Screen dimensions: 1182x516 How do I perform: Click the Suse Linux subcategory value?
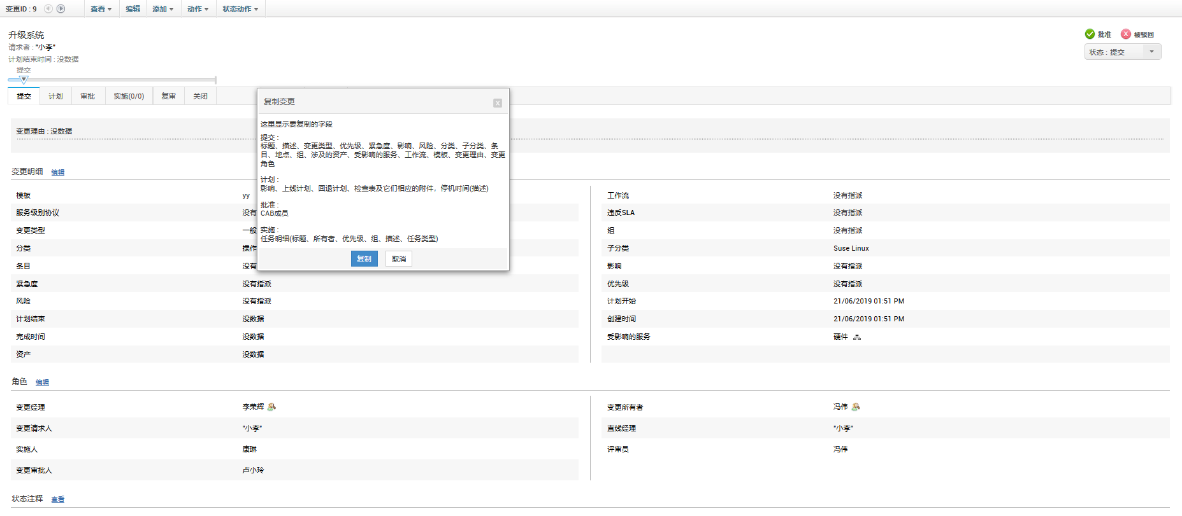tap(851, 248)
